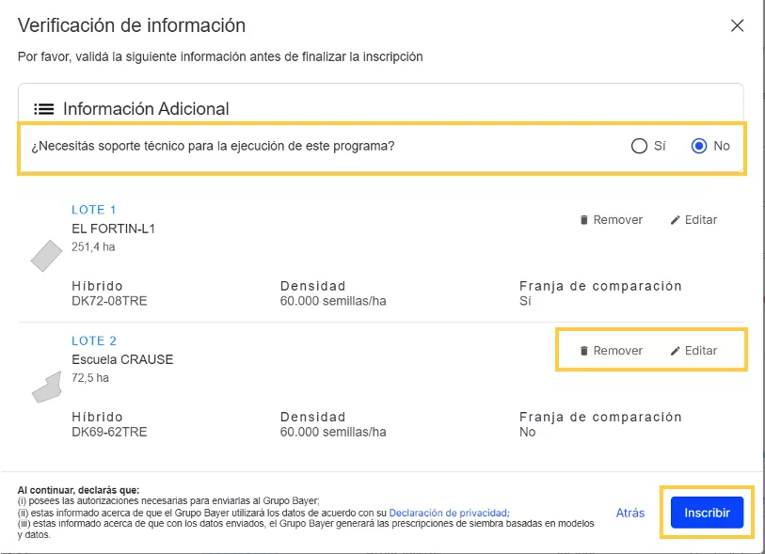Screen dimensions: 765x554
Task: Click the pencil icon for Lote 2
Action: [675, 351]
